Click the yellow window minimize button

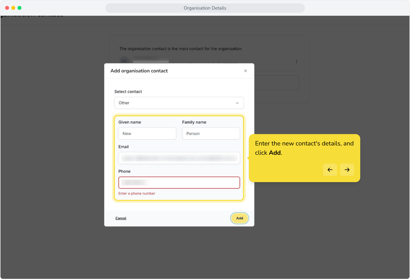(x=13, y=8)
